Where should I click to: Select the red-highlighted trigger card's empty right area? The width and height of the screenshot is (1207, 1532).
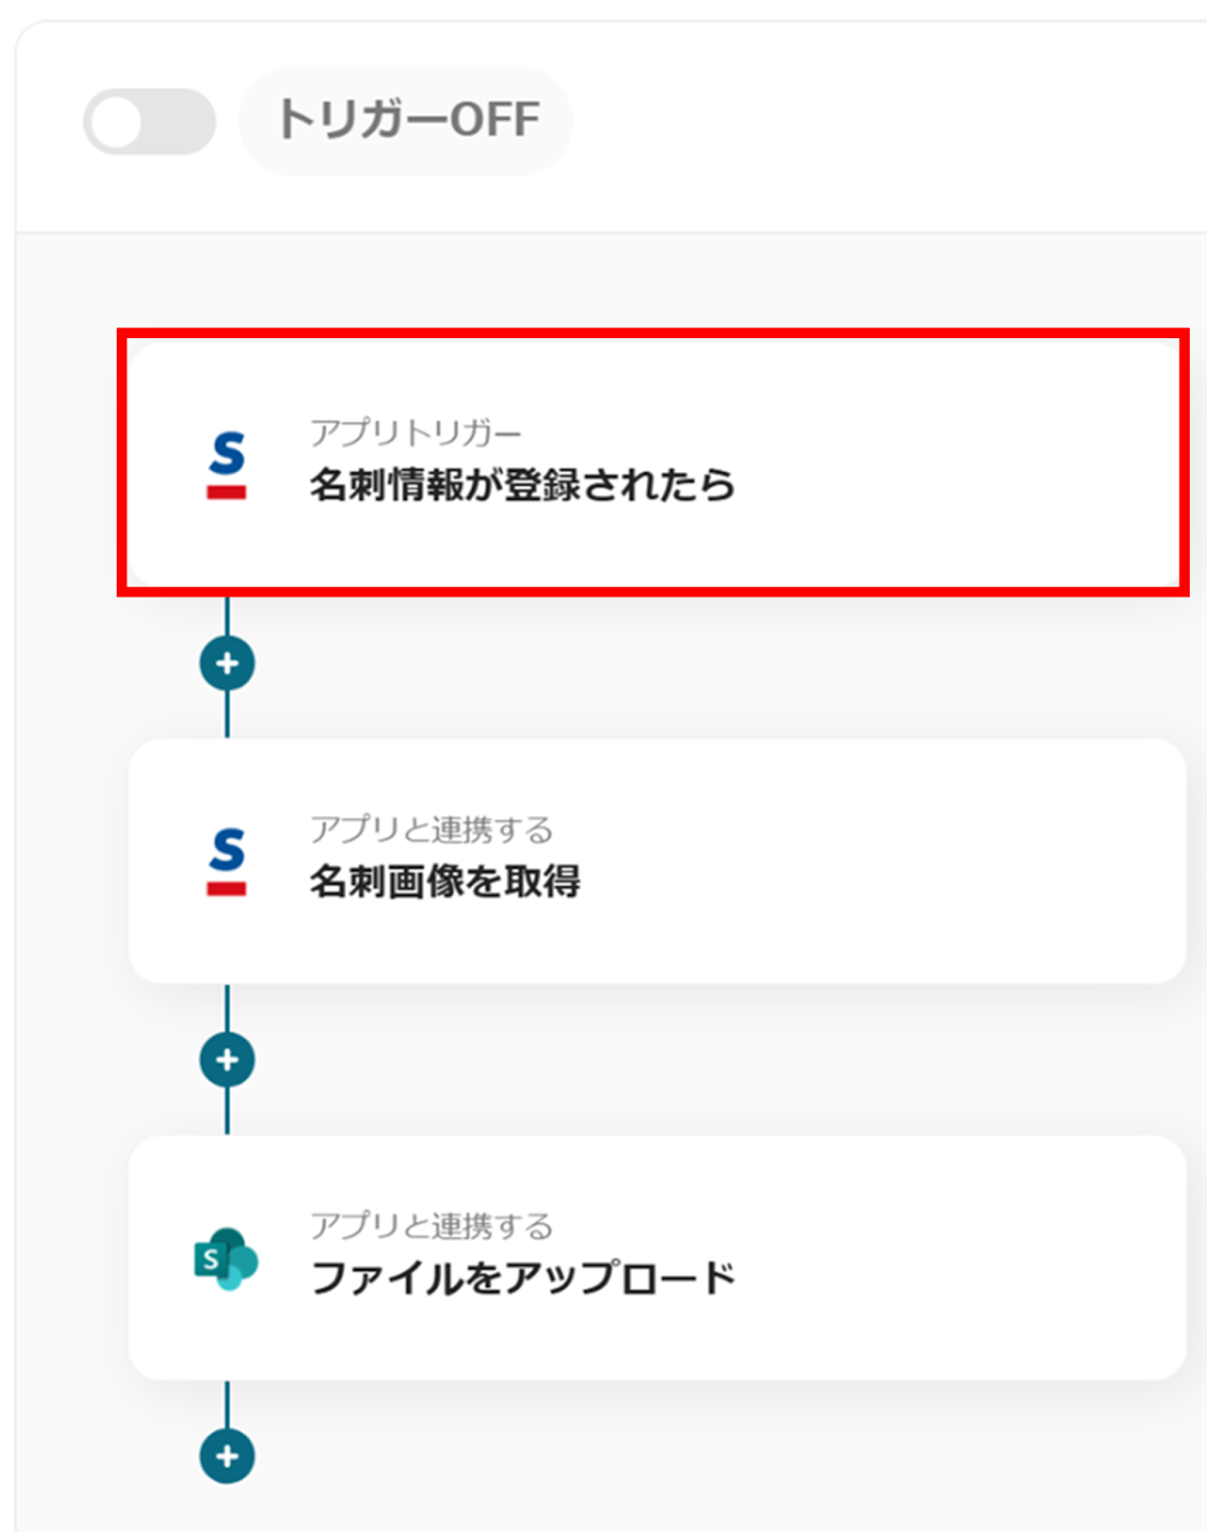pyautogui.click(x=957, y=464)
